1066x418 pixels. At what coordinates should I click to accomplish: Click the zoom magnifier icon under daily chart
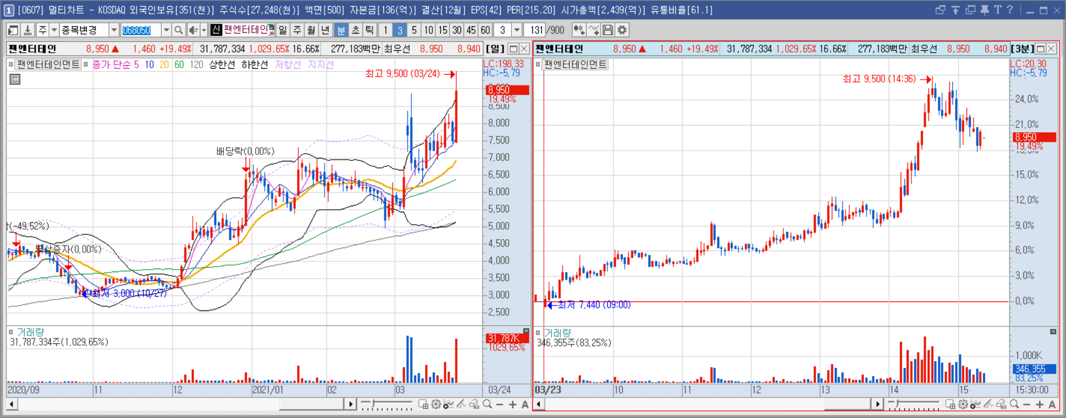[x=487, y=404]
